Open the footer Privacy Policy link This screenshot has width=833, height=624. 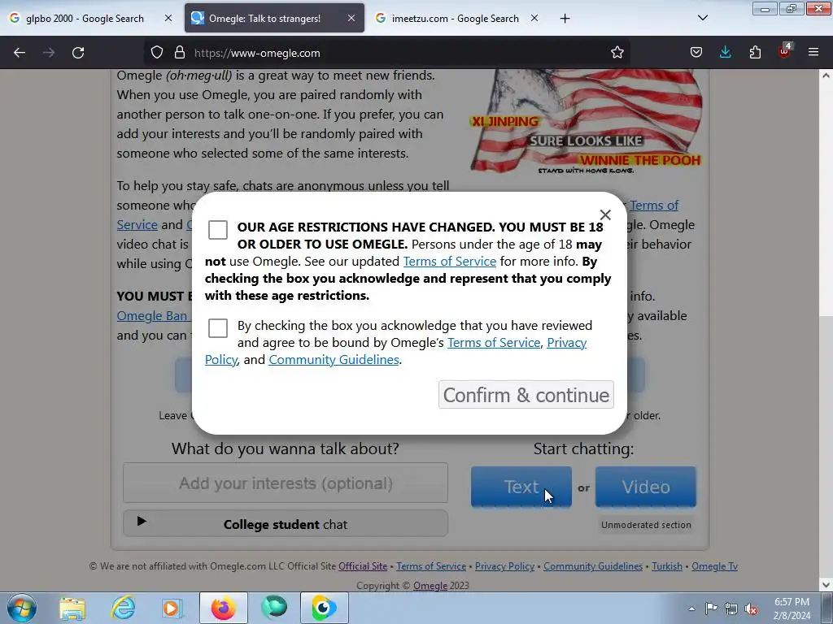click(504, 566)
